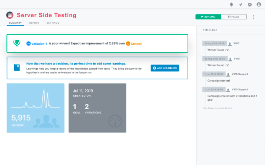Set campaign state to Running
Screen dimensions: 266x165
coord(208,17)
